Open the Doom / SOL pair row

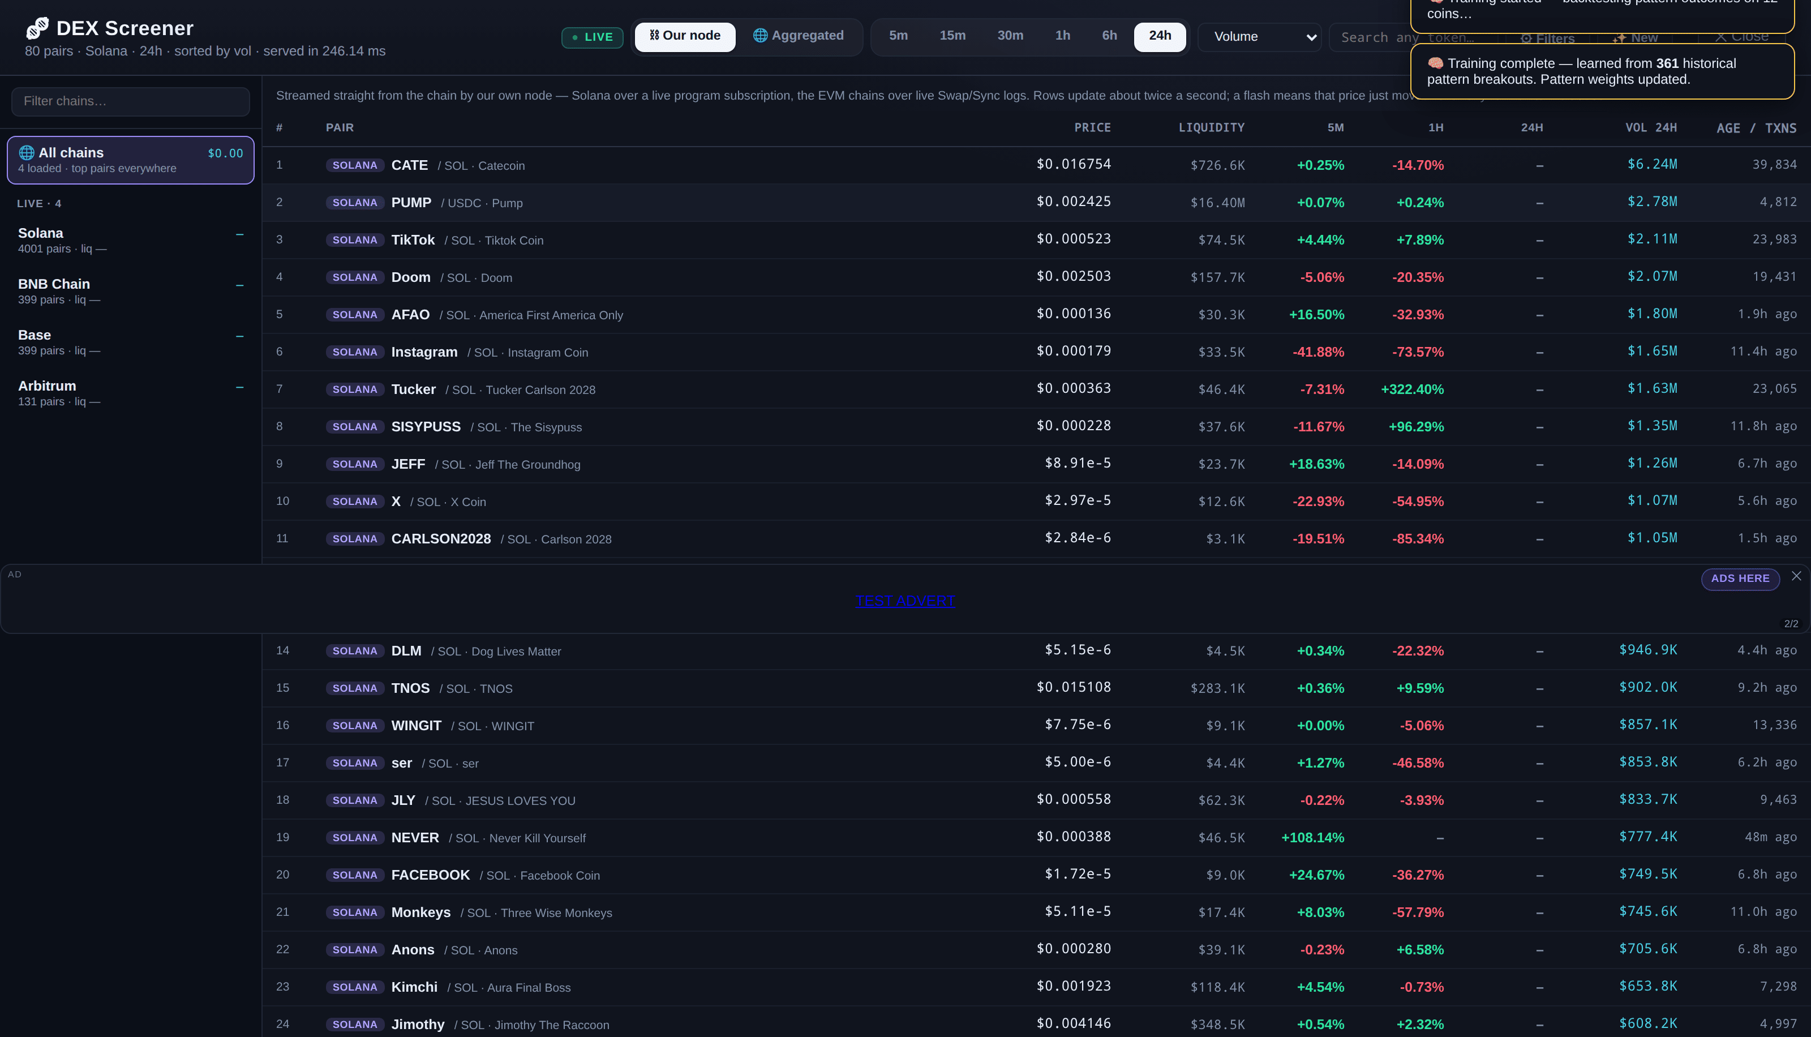point(1036,277)
